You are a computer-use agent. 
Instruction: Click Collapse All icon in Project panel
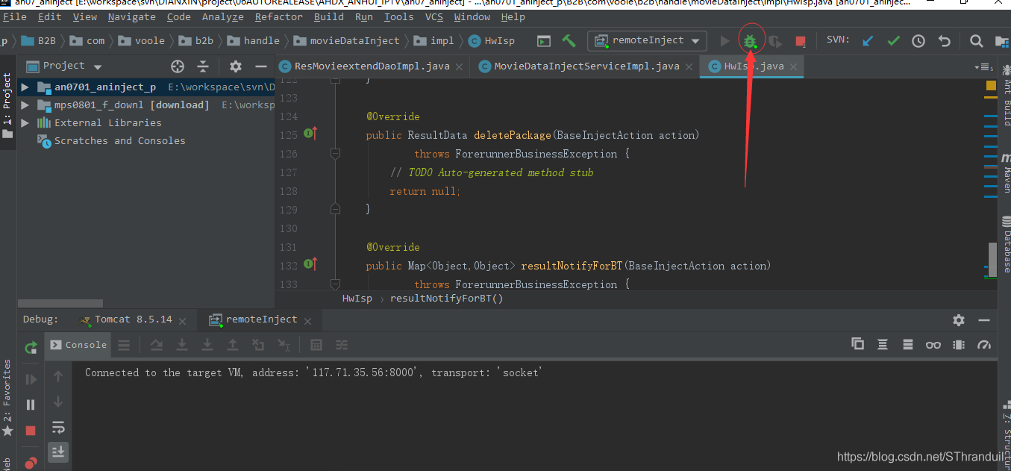pyautogui.click(x=203, y=66)
